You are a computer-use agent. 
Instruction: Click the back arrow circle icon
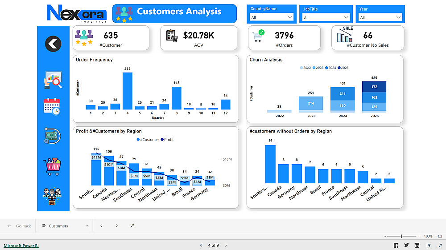[x=53, y=44]
